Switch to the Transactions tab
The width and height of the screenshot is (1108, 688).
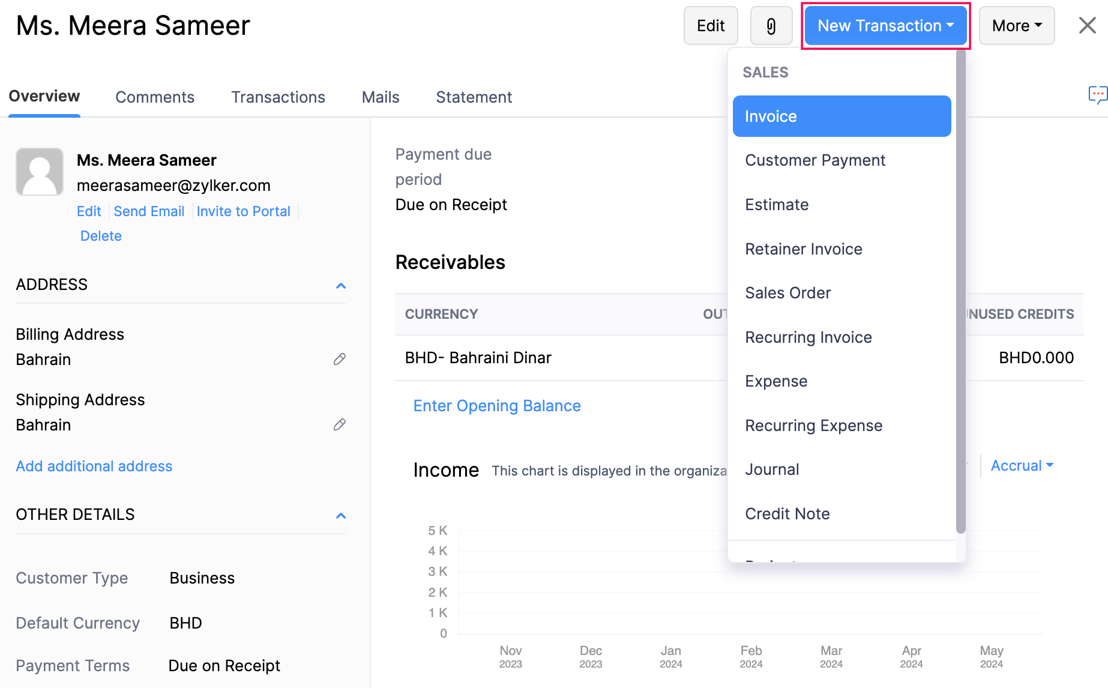(x=278, y=97)
